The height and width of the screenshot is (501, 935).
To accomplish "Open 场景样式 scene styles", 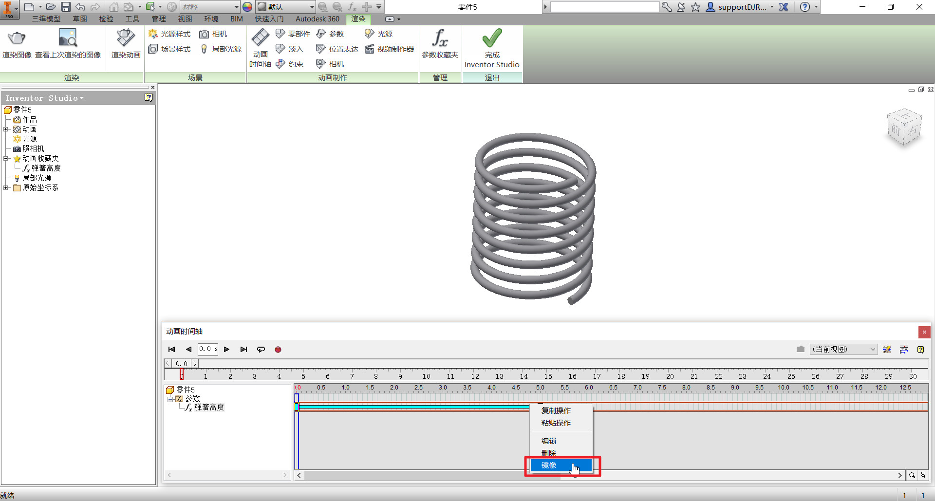I will tap(169, 49).
